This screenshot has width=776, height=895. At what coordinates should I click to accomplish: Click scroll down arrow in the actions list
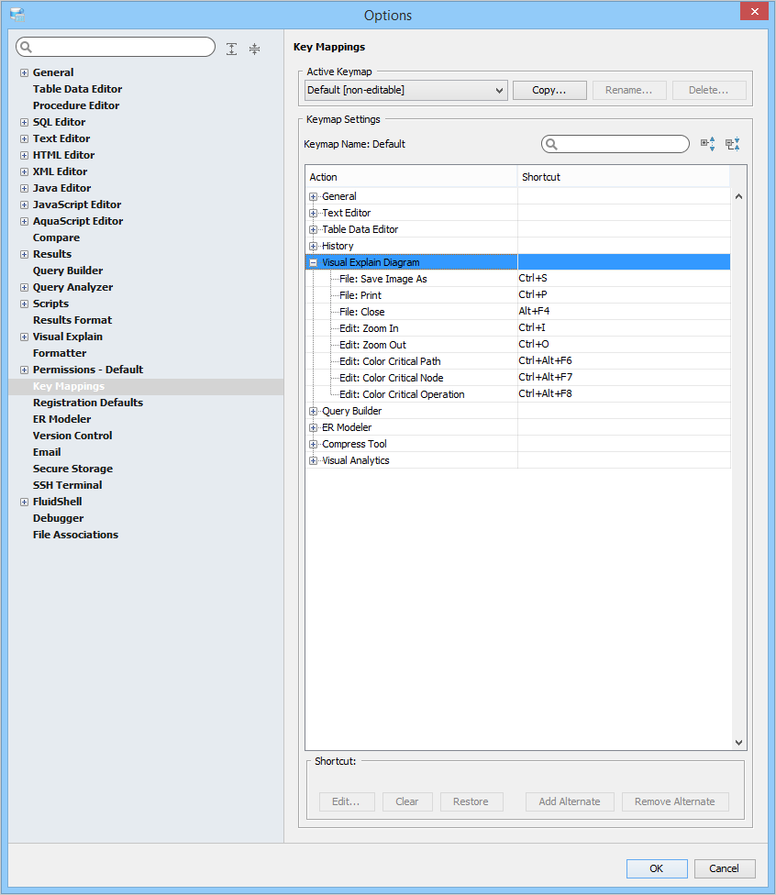click(x=739, y=743)
